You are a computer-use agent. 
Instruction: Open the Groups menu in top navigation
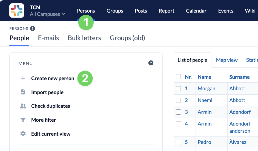point(115,11)
